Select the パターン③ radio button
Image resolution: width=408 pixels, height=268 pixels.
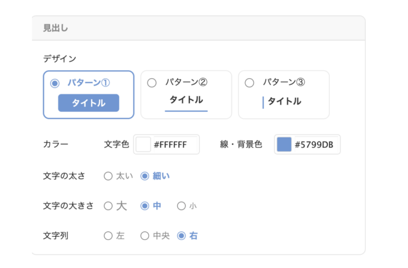pyautogui.click(x=249, y=83)
